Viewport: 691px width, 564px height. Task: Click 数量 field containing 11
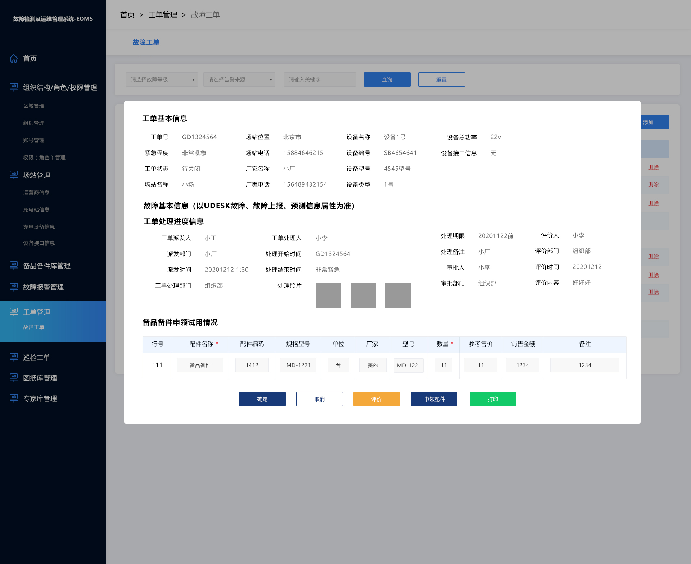coord(444,365)
